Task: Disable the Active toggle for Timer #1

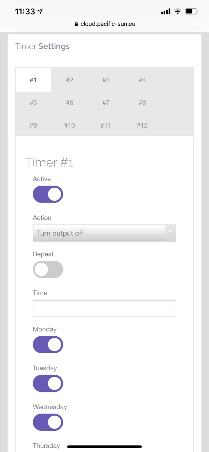Action: (x=48, y=194)
